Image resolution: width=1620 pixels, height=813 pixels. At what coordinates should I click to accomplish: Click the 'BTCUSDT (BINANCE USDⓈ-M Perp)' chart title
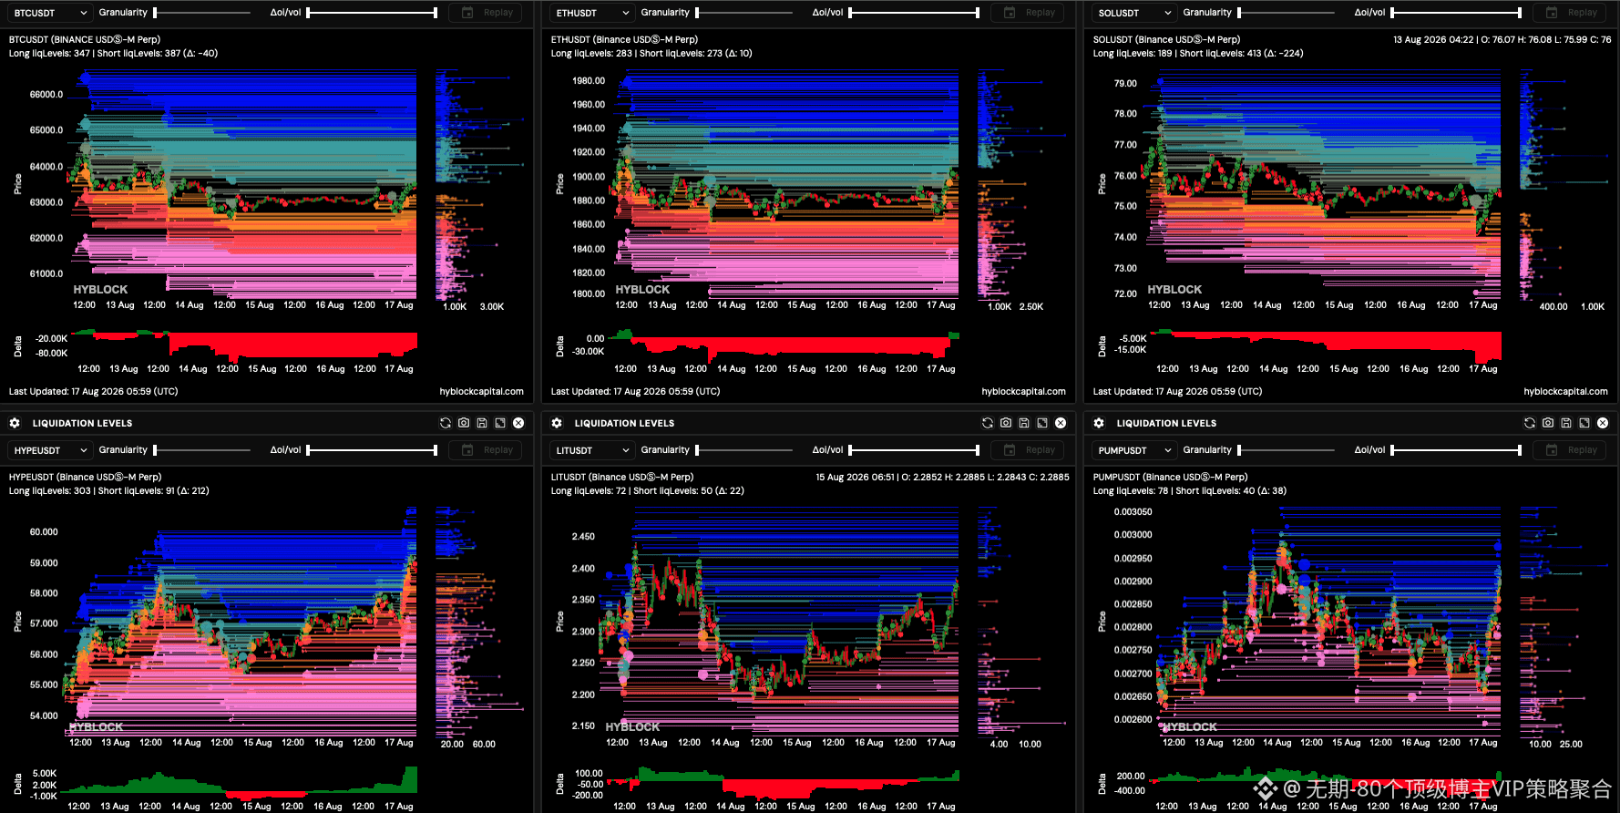point(85,40)
